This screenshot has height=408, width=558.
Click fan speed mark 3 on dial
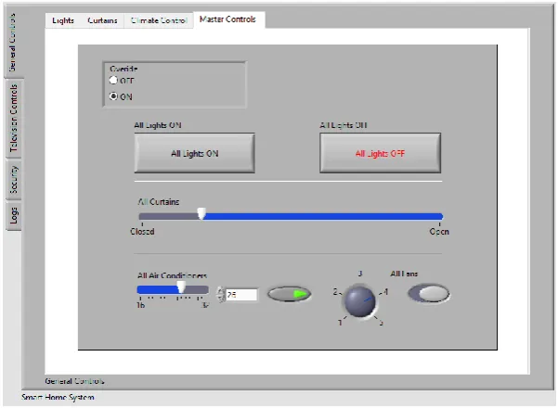pyautogui.click(x=360, y=274)
